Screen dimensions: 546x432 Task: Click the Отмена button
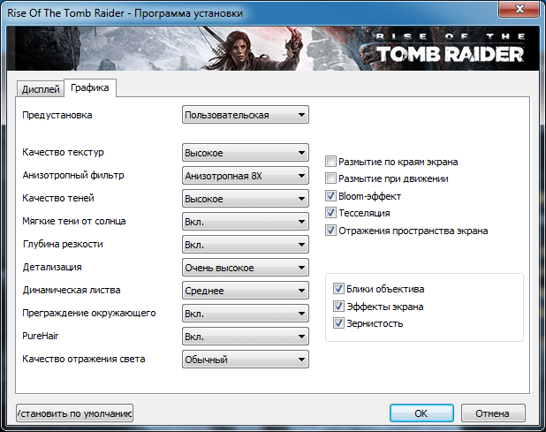coord(493,413)
